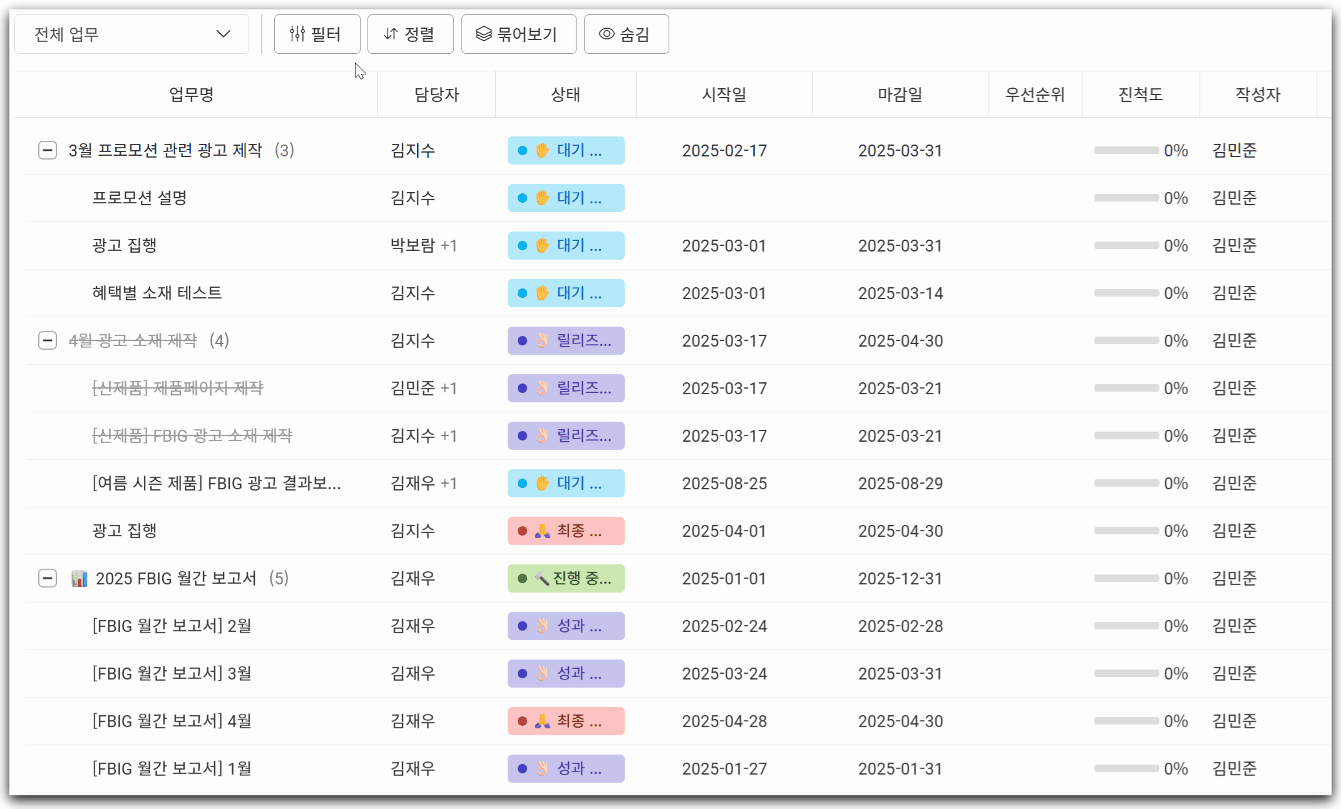Open status badge of 프로모션 설명 row

tap(566, 198)
